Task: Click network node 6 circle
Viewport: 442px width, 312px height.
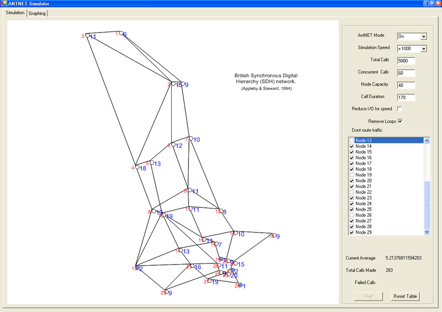Action: point(173,144)
